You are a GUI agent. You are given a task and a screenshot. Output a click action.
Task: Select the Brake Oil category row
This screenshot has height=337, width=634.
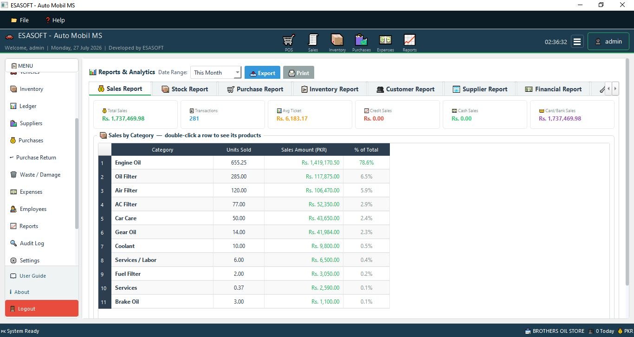244,302
